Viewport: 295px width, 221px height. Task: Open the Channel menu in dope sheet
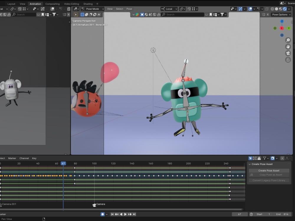coord(24,158)
